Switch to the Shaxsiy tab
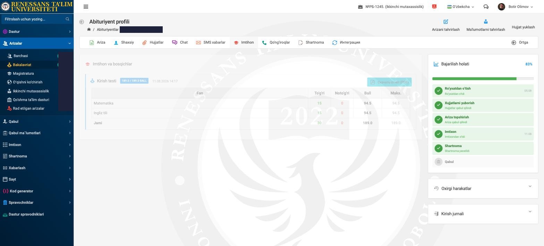 (124, 43)
